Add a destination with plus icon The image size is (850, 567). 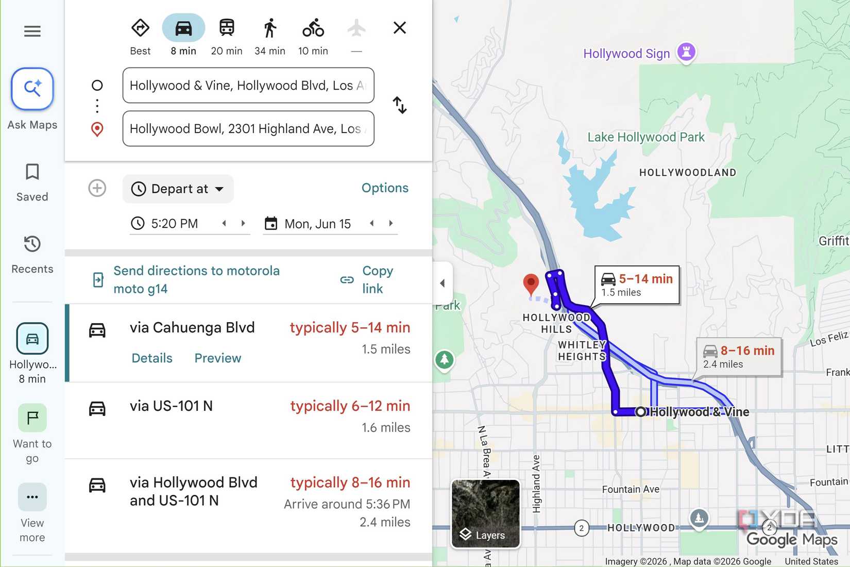click(x=97, y=188)
